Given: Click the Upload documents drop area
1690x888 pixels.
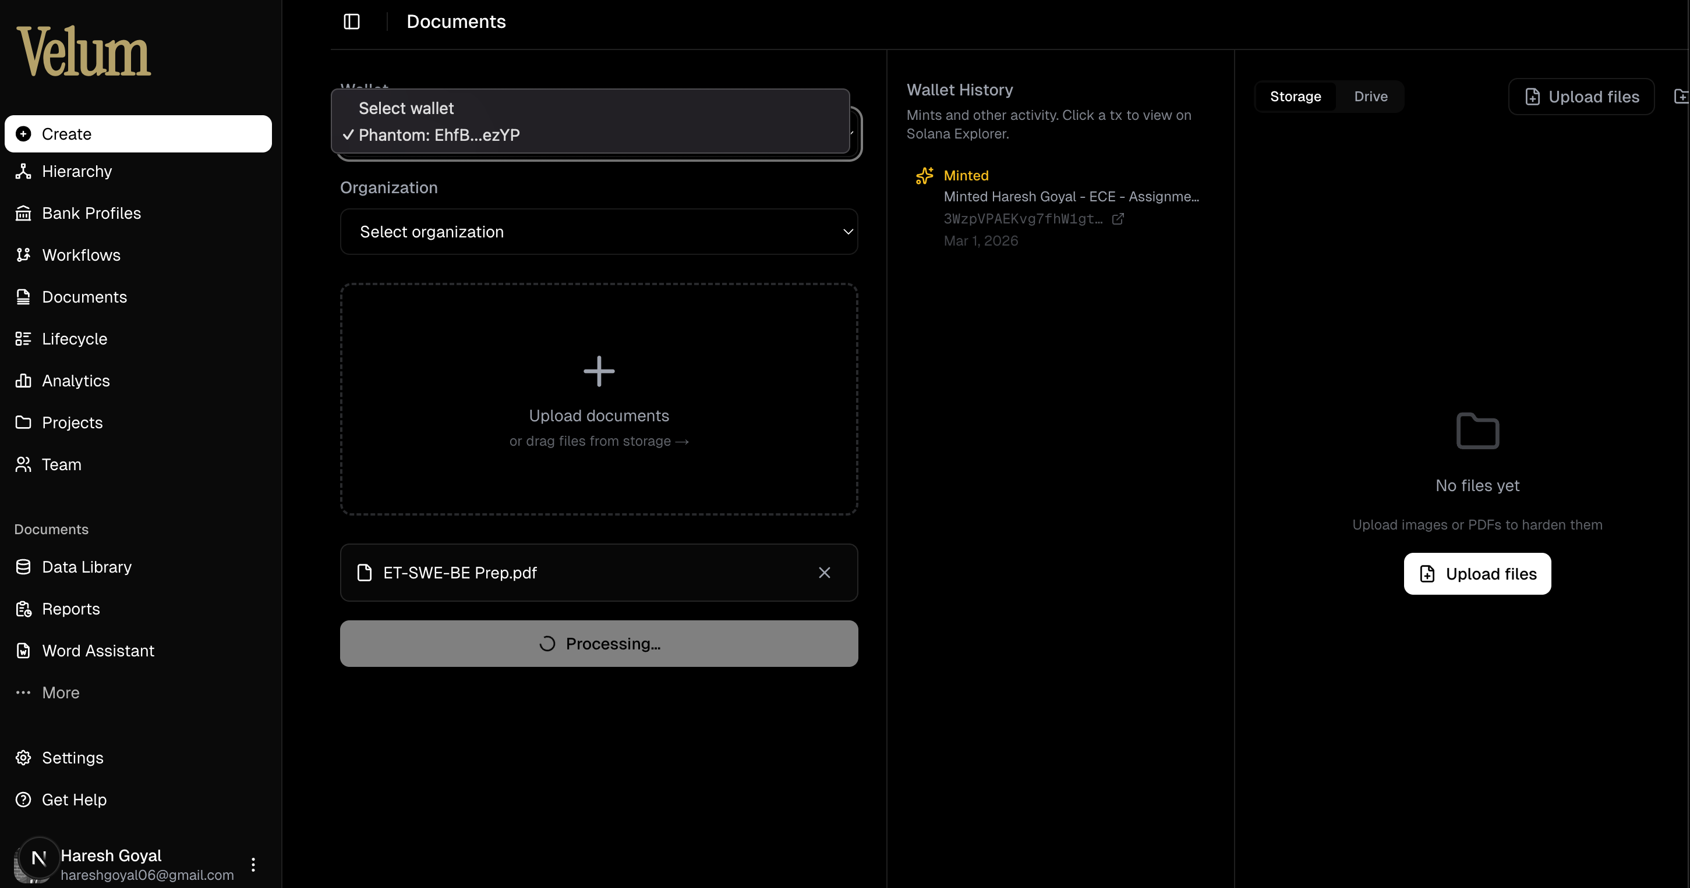Looking at the screenshot, I should (x=598, y=400).
